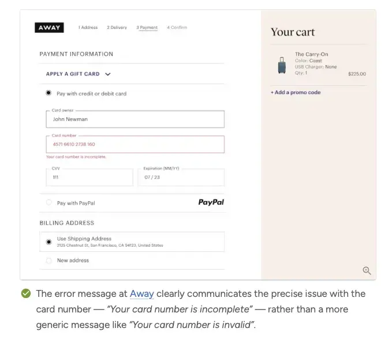
Task: Click the PayPal logo
Action: 211,202
